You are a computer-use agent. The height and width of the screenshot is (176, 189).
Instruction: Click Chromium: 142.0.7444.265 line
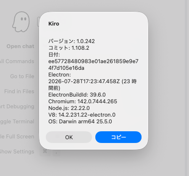point(83,102)
